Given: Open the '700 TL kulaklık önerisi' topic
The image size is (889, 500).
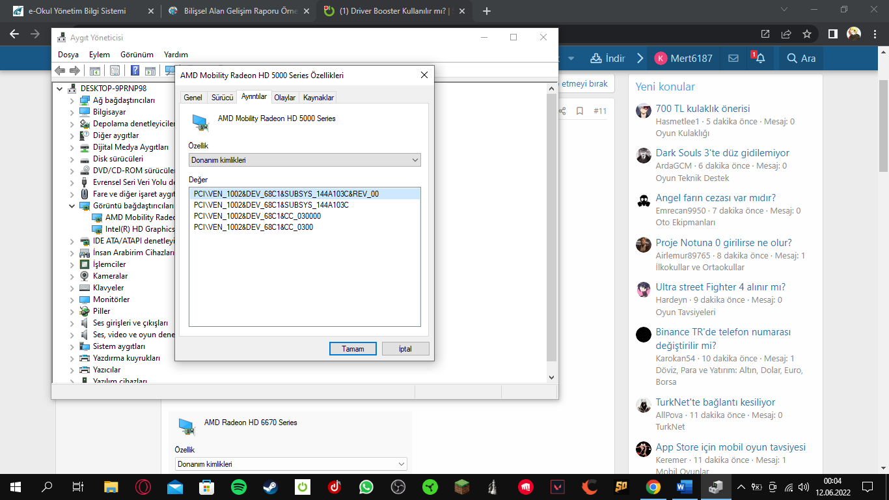Looking at the screenshot, I should click(703, 109).
